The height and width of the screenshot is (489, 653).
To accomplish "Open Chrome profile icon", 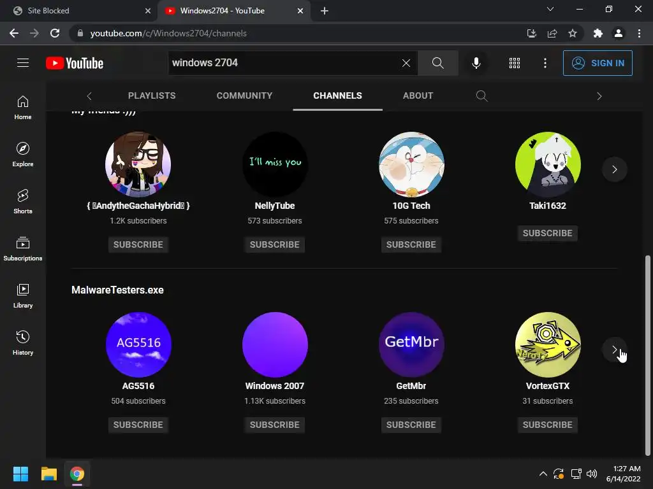I will point(619,33).
